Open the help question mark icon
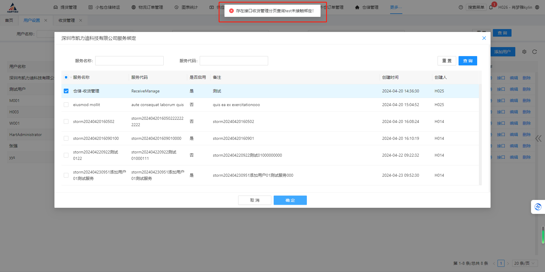Screen dimensions: 545x272 461,7
